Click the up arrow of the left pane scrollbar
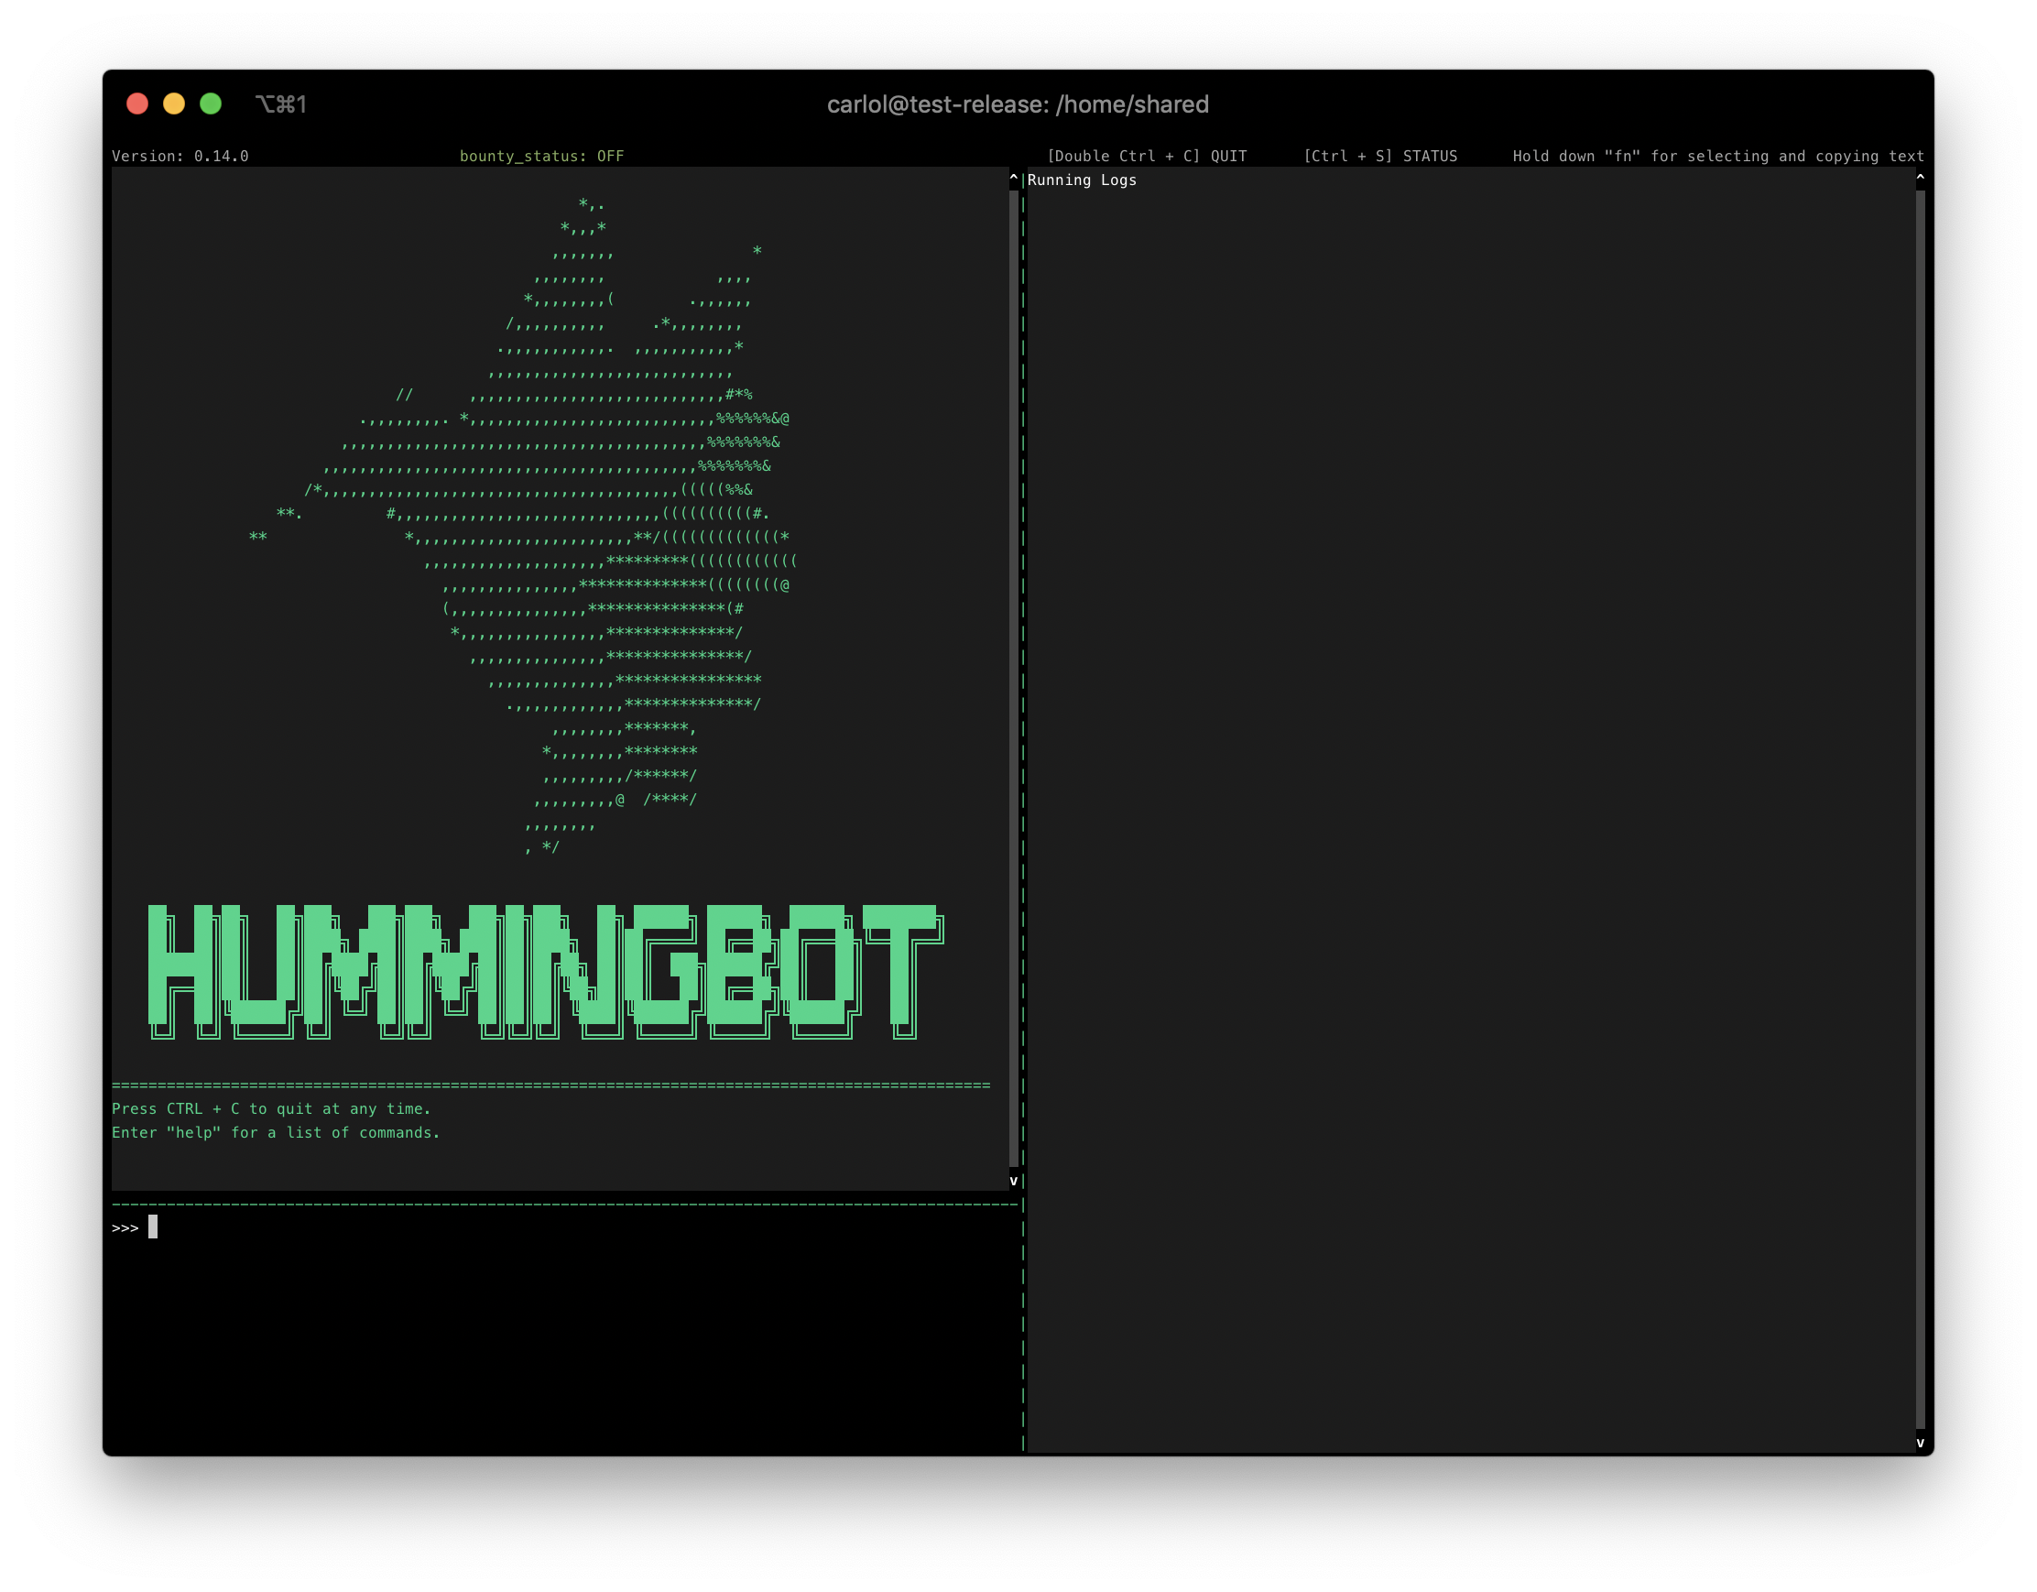Screen dimensions: 2037x1592 tap(1014, 176)
